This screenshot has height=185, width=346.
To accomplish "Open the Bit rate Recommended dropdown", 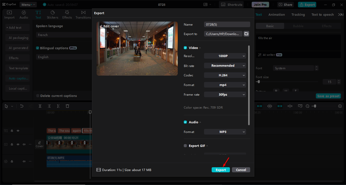I will pyautogui.click(x=225, y=66).
